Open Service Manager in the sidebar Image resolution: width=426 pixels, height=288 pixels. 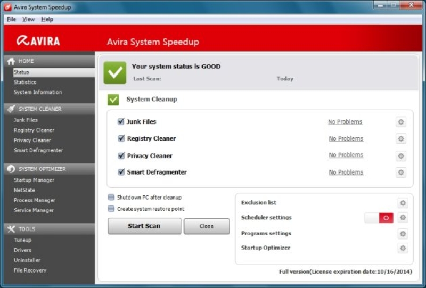tap(34, 210)
